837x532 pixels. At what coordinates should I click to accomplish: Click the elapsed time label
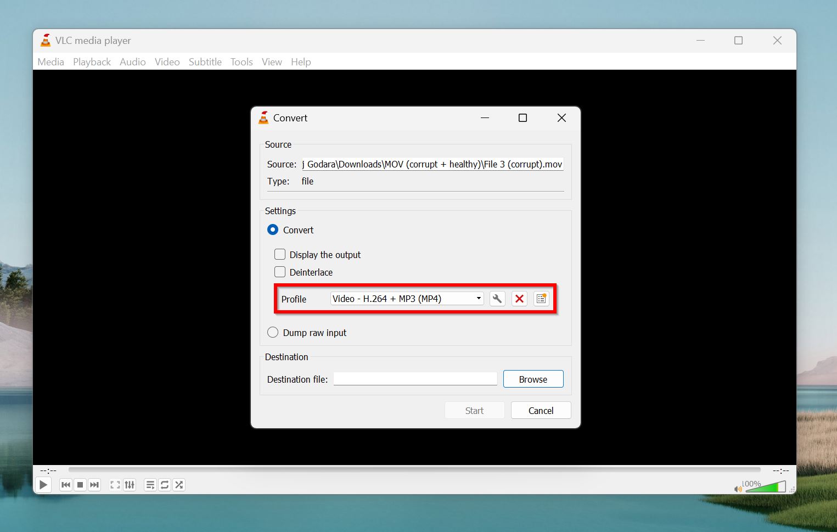pos(48,471)
